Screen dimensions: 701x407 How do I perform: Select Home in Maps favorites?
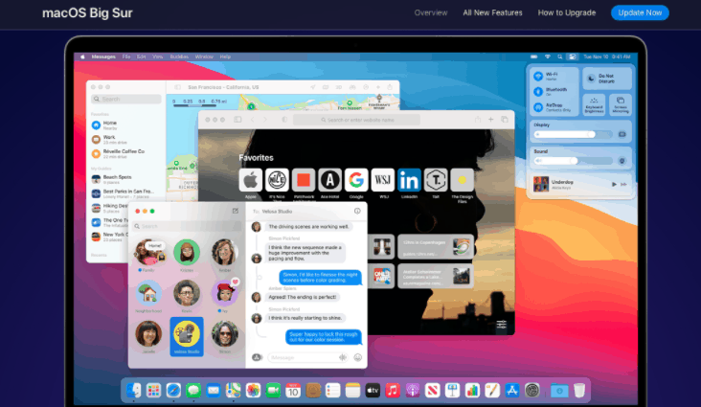tap(126, 124)
